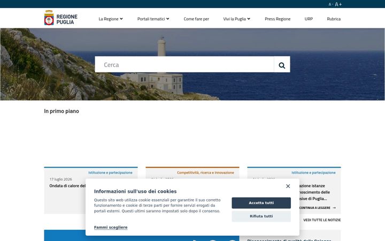385x241 pixels.
Task: Click the Regione Puglia logo
Action: 60,18
